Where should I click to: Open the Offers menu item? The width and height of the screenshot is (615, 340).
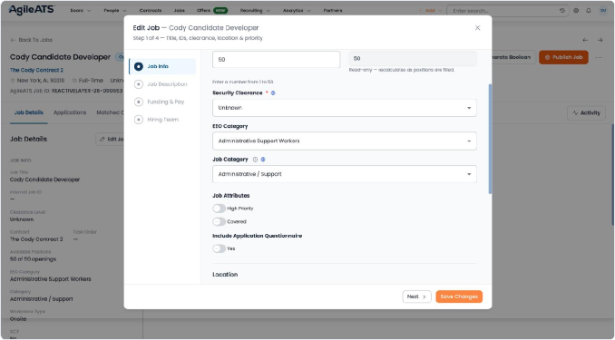(x=211, y=11)
